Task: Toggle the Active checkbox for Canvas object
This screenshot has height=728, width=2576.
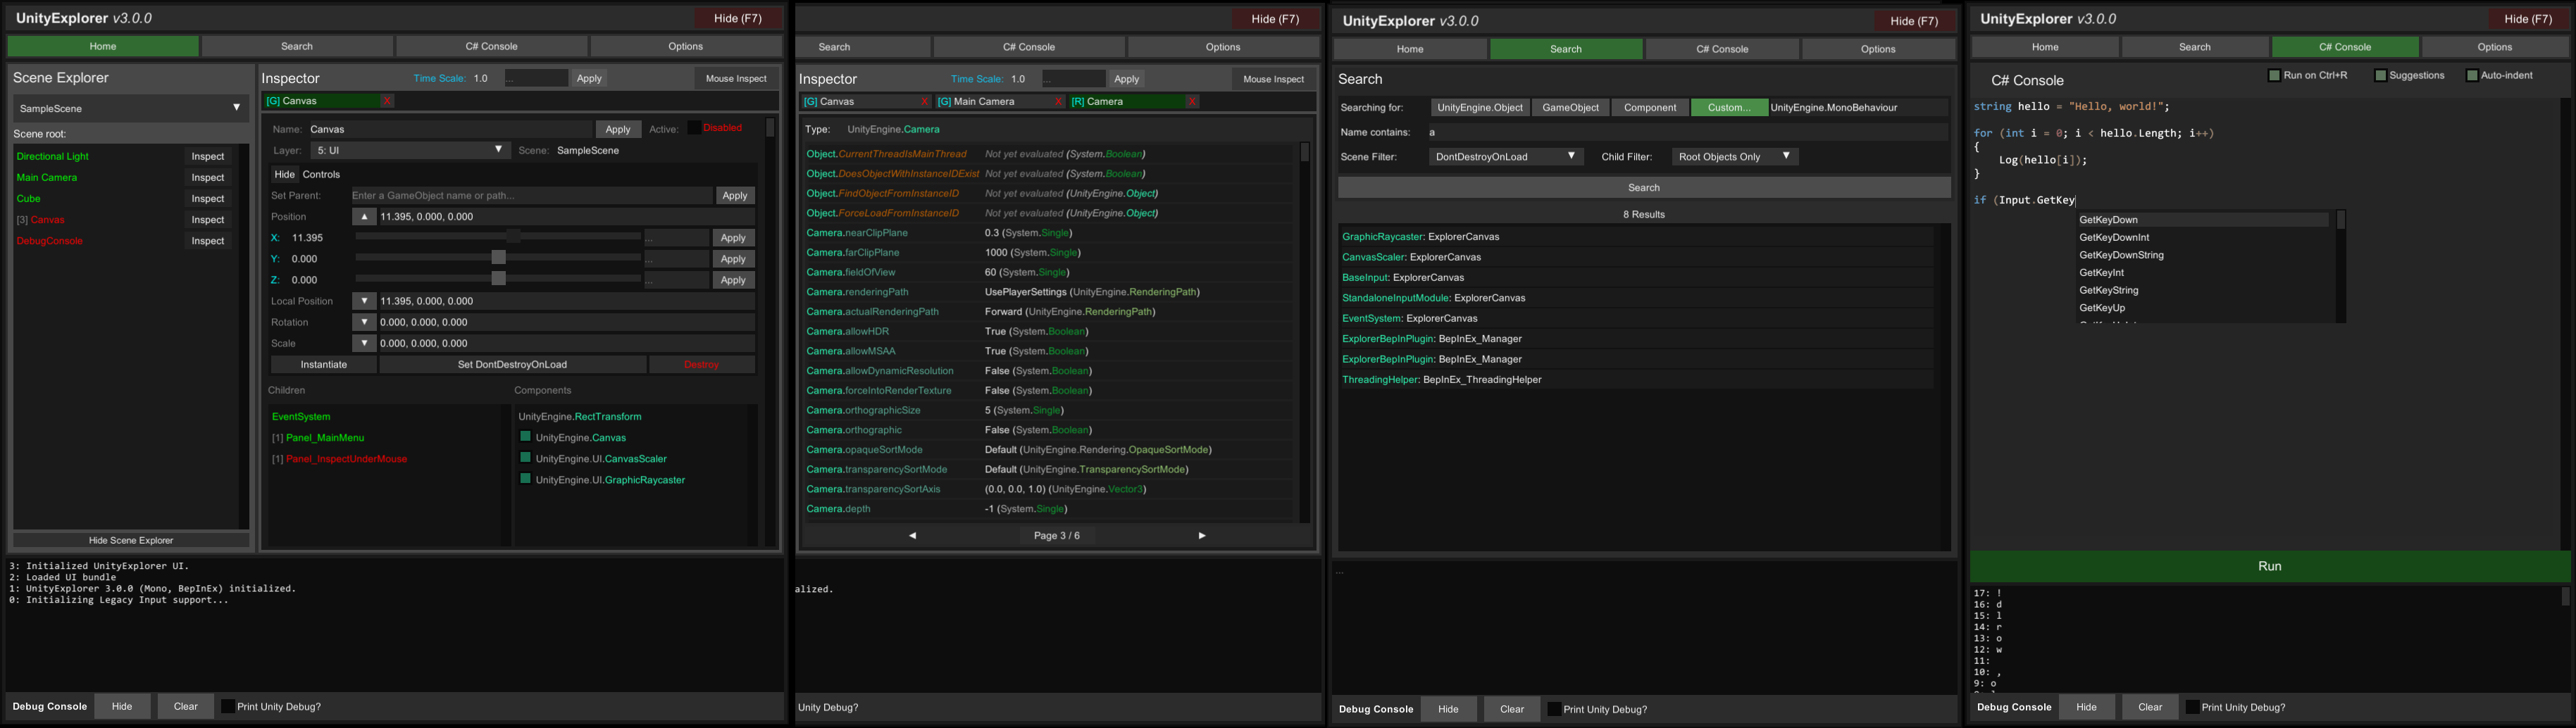Action: coord(694,128)
